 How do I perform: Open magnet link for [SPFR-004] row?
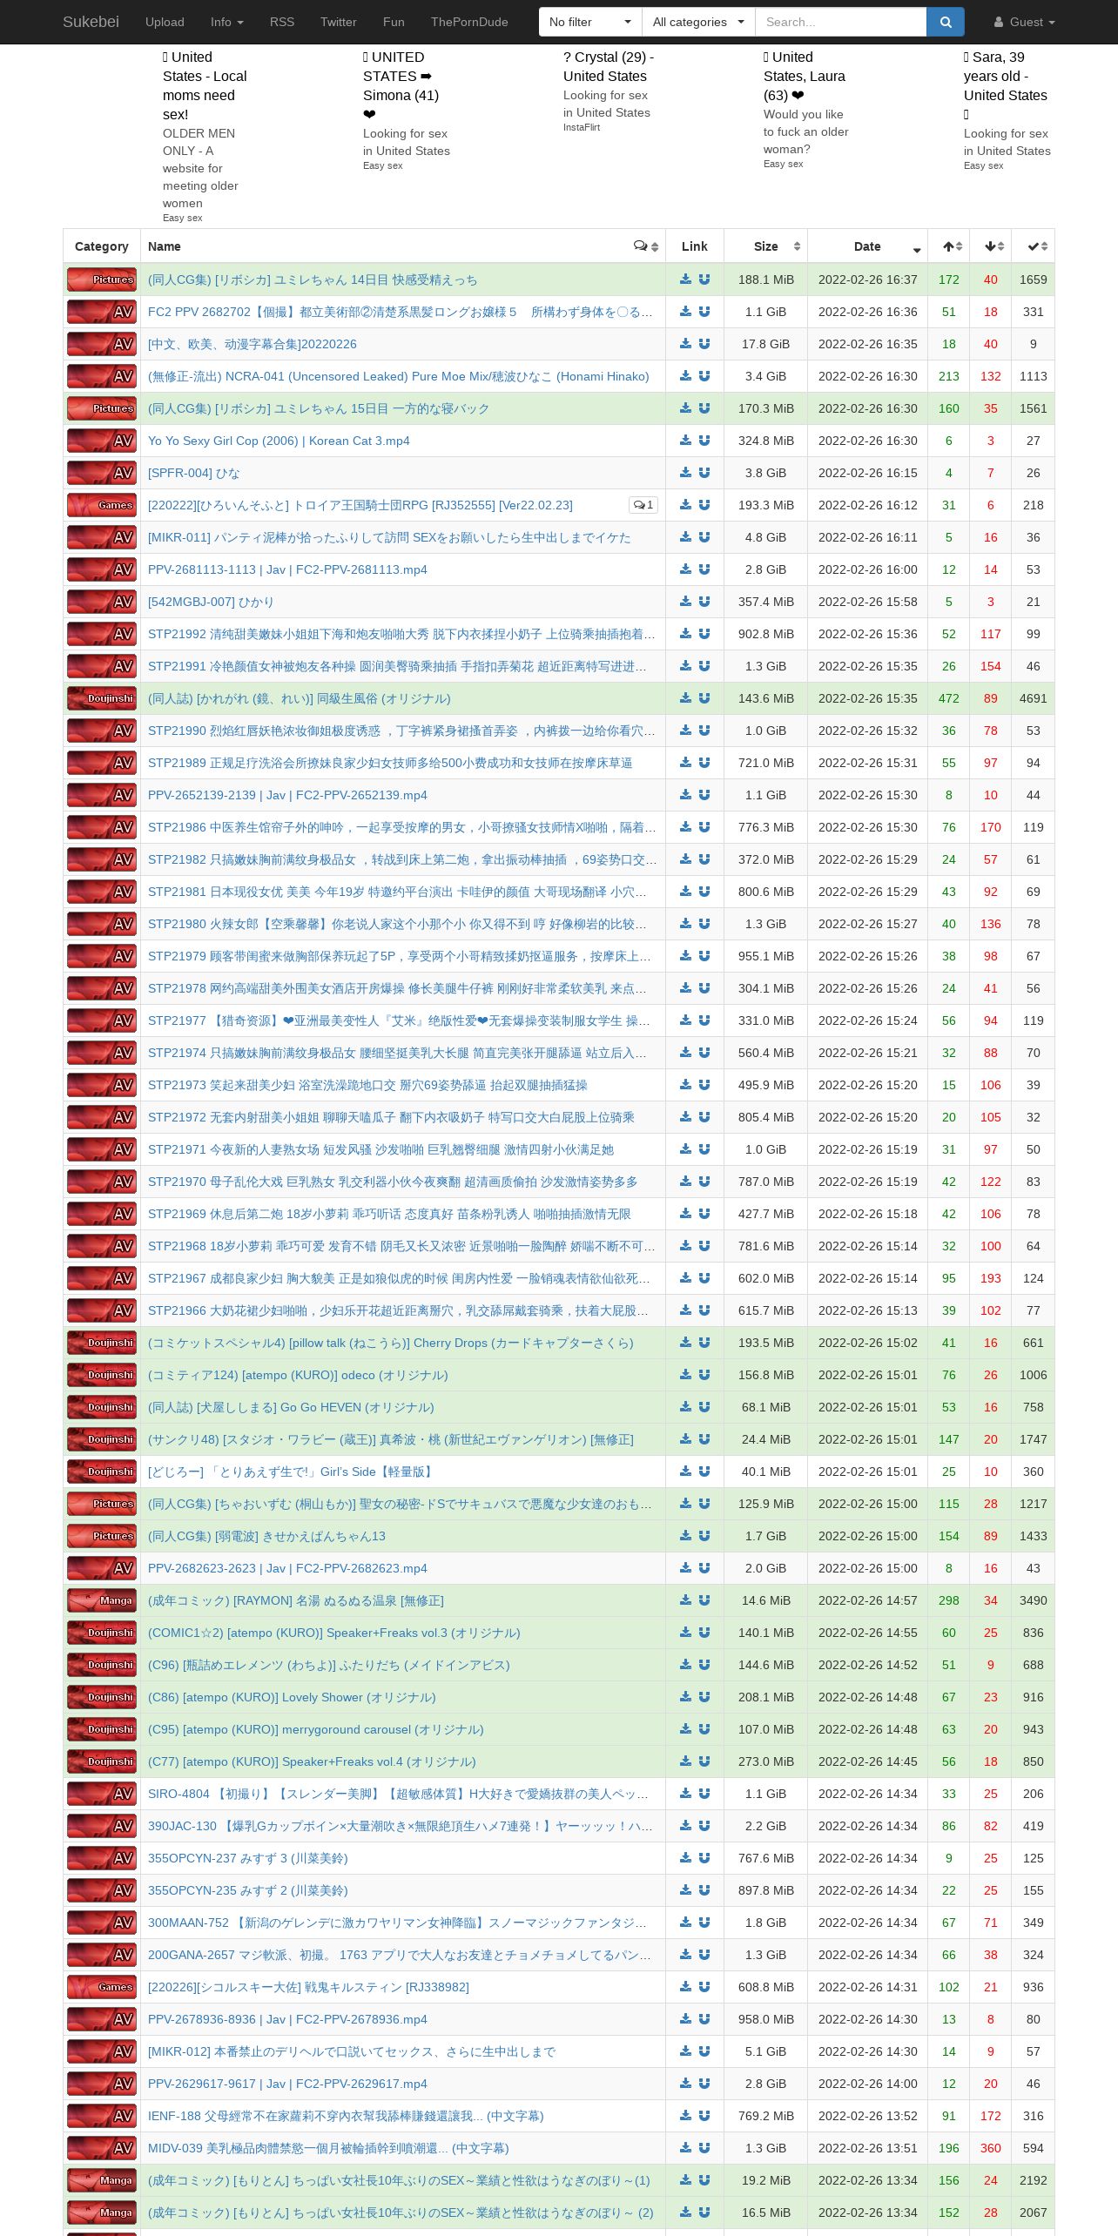coord(704,473)
